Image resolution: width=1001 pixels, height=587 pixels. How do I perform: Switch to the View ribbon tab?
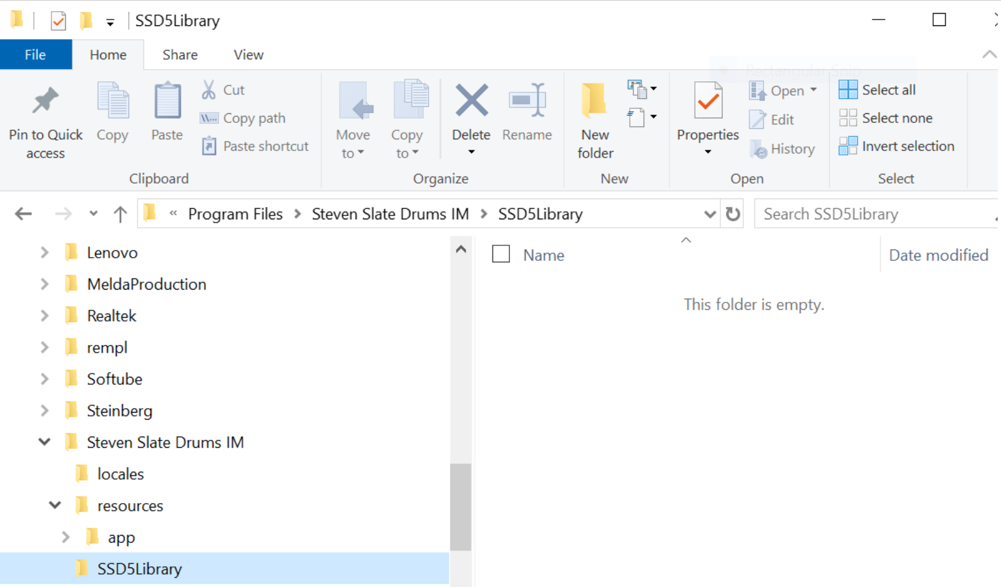(x=249, y=55)
